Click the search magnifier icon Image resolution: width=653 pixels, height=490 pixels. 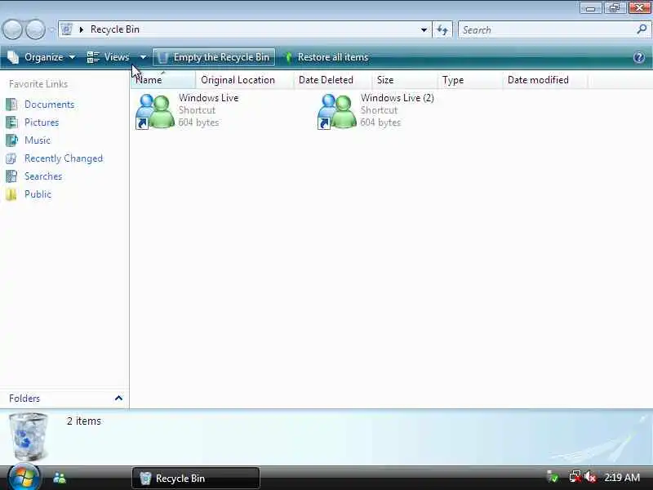click(642, 29)
